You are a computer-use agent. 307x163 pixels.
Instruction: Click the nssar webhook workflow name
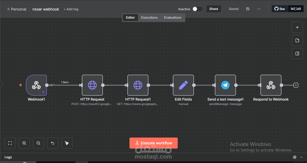tap(46, 9)
